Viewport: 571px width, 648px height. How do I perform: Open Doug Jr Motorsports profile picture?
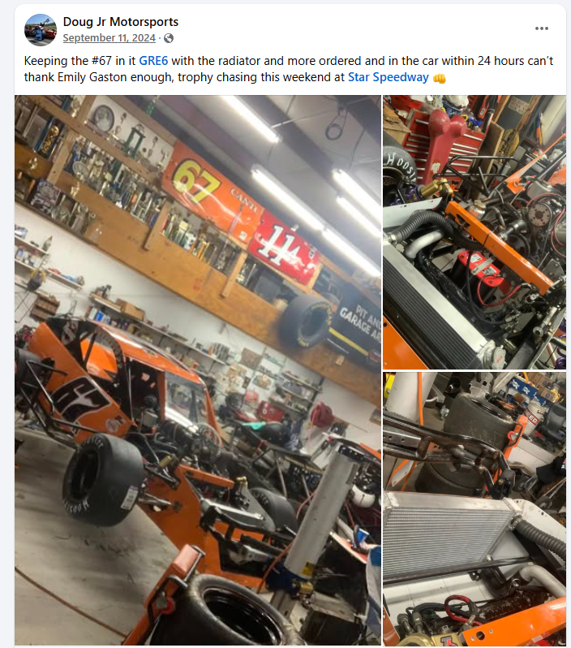coord(40,30)
